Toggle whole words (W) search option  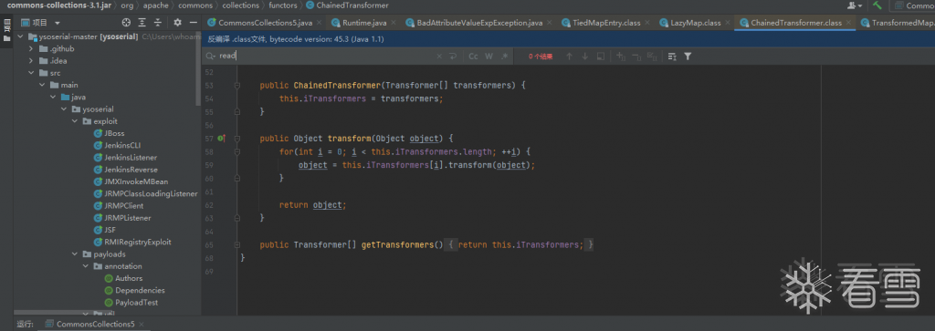pyautogui.click(x=489, y=56)
